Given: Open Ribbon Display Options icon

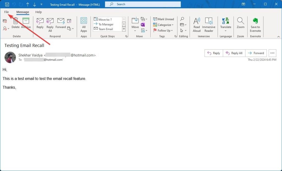Looking at the screenshot, I should click(x=243, y=4).
